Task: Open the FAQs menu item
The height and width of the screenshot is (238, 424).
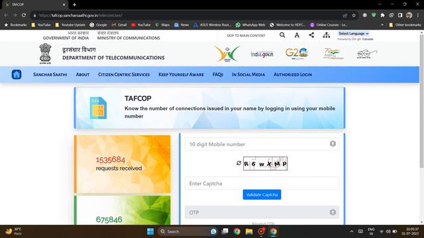Action: point(218,75)
